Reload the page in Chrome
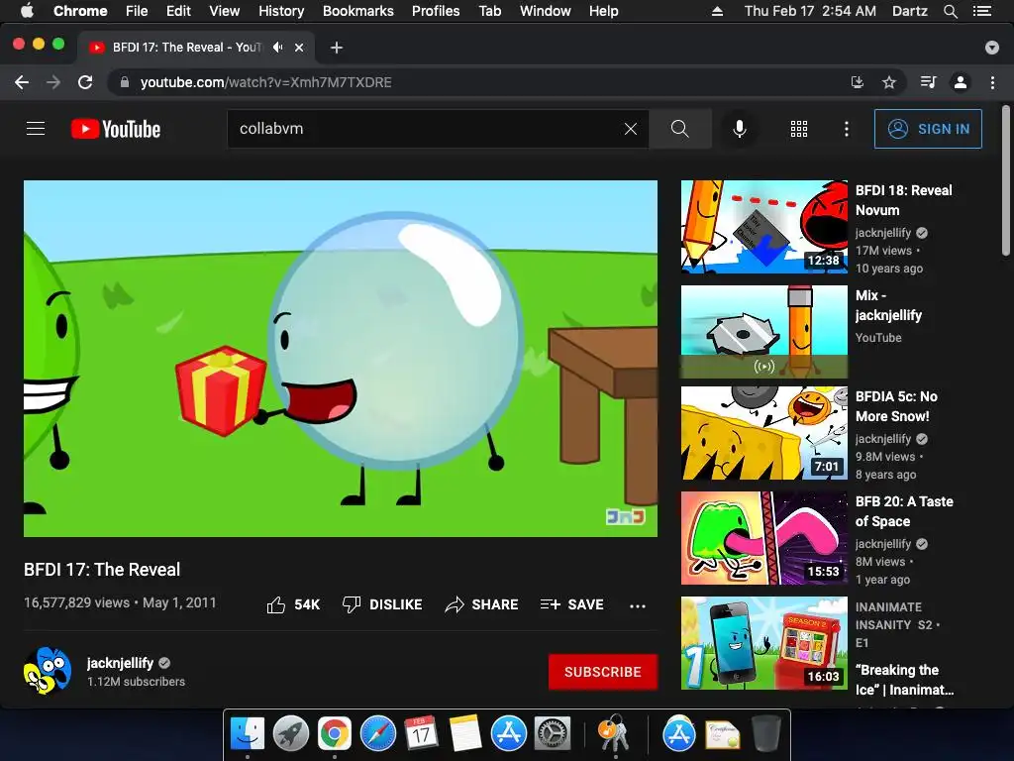 click(x=85, y=82)
